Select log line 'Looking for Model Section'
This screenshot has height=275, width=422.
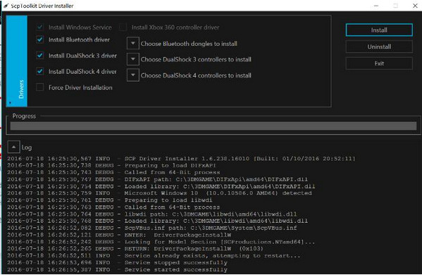tap(161, 242)
